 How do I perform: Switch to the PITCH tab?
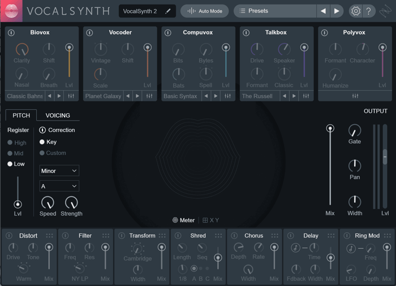(x=21, y=116)
